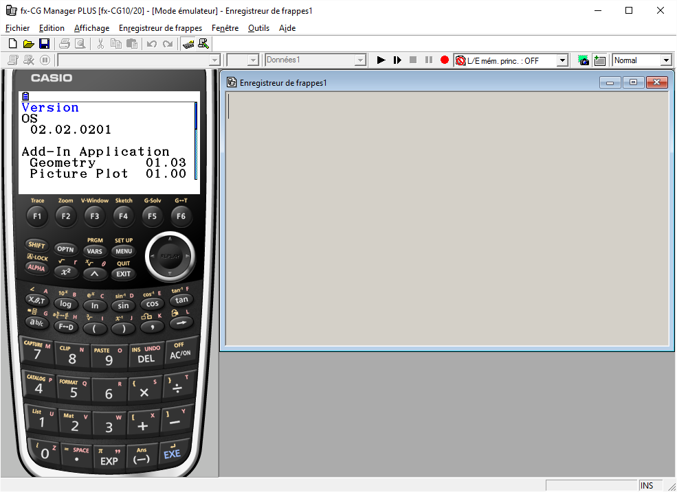Pause the key log playback
The image size is (677, 492).
coord(429,60)
